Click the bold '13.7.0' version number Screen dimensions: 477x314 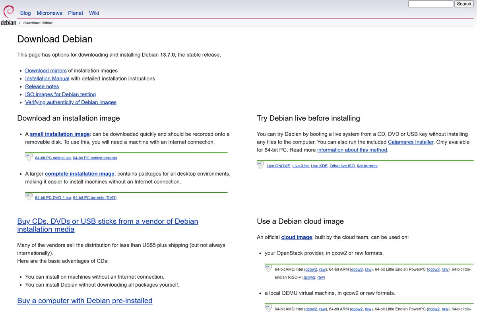(167, 55)
